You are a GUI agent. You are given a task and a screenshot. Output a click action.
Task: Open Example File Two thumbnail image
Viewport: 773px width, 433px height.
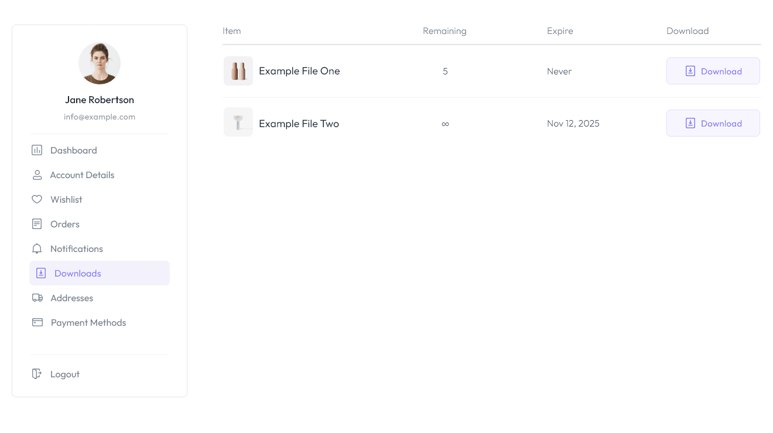click(x=238, y=122)
